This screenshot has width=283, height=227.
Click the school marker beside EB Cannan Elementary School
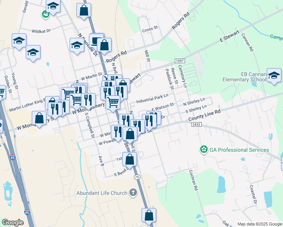274,76
